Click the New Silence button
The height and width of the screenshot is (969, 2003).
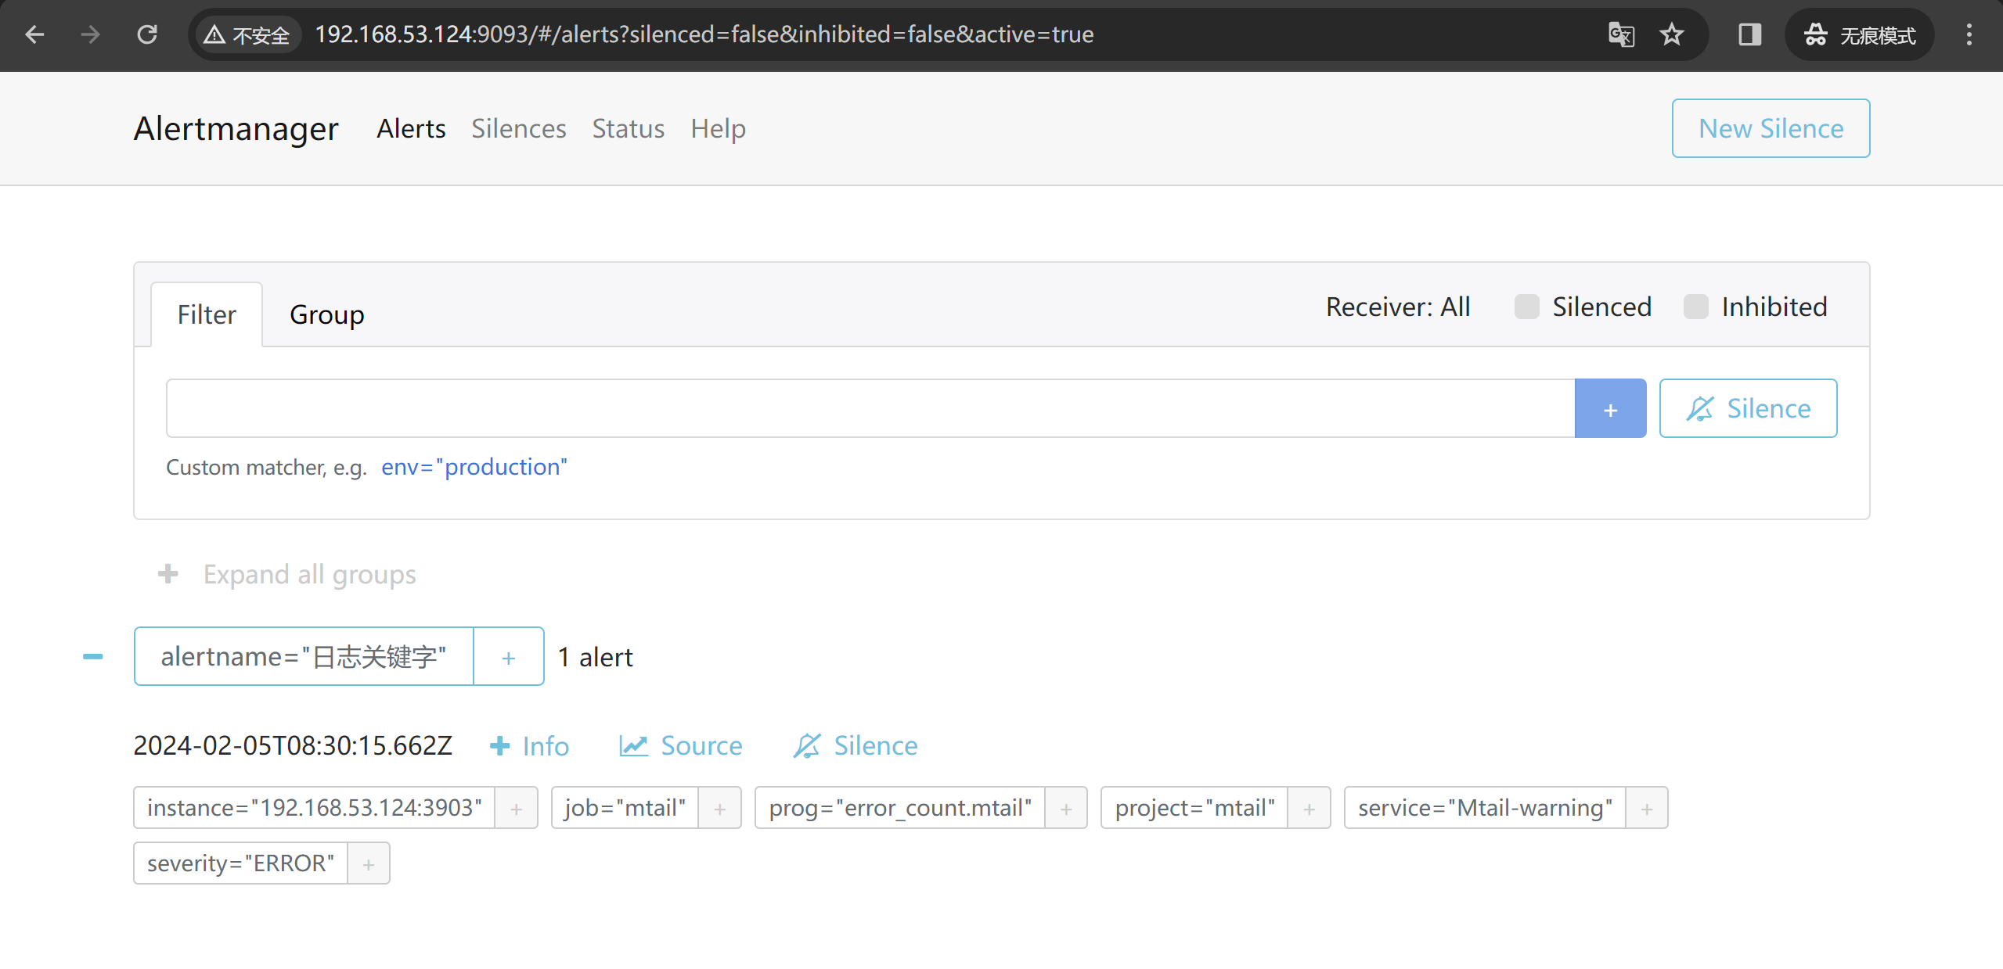coord(1771,128)
